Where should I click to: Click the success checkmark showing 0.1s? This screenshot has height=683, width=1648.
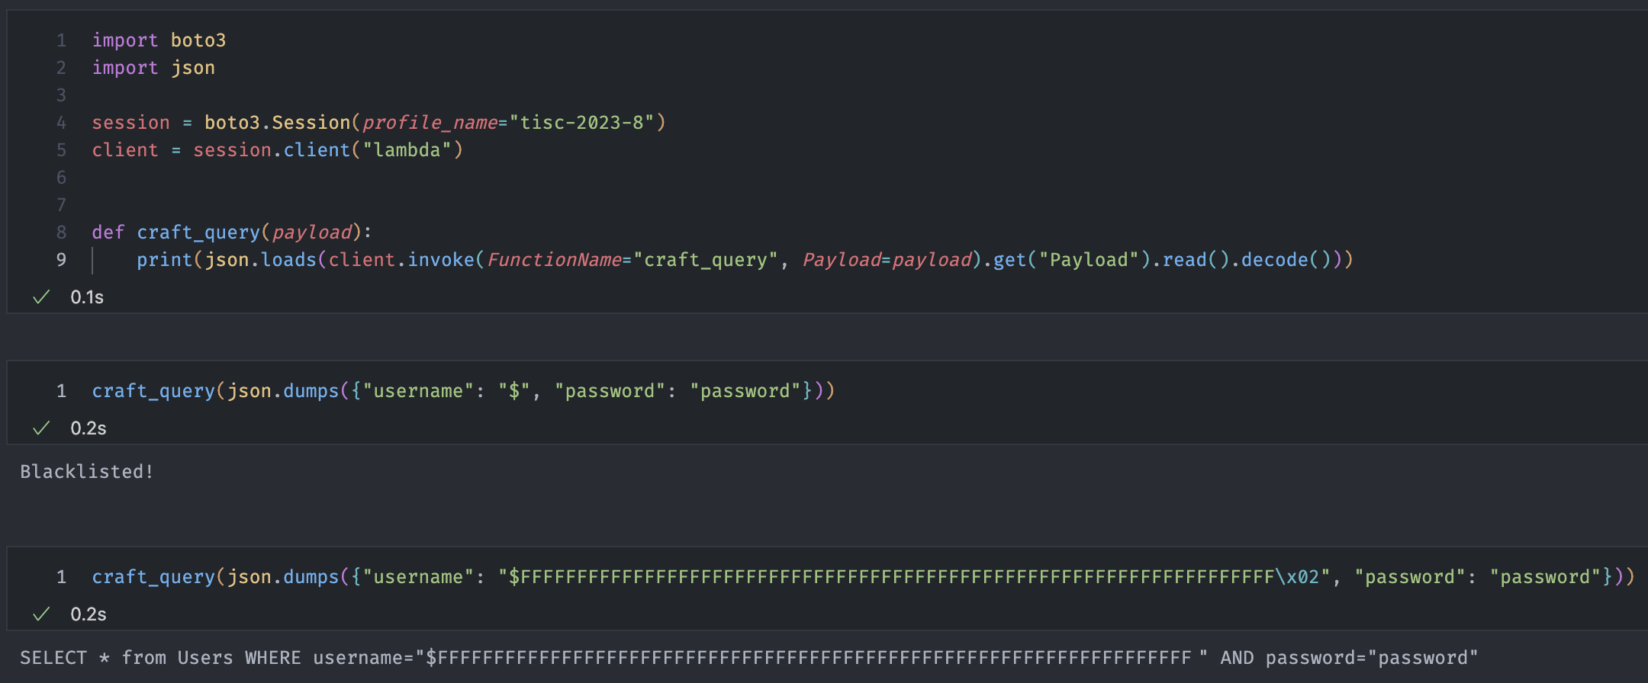coord(41,297)
